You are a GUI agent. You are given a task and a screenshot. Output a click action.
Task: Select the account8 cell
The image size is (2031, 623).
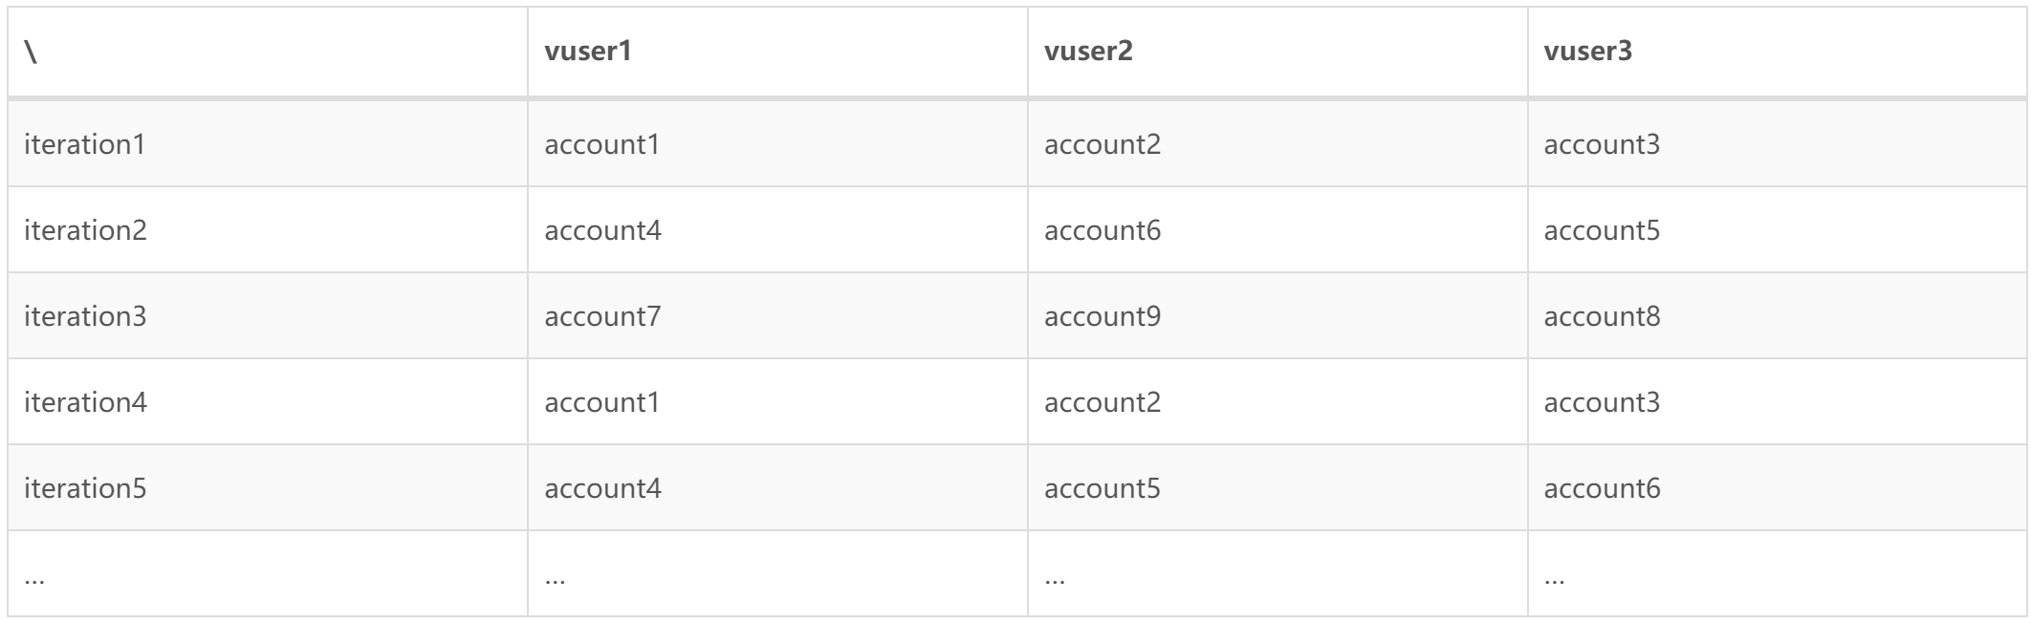(1602, 316)
